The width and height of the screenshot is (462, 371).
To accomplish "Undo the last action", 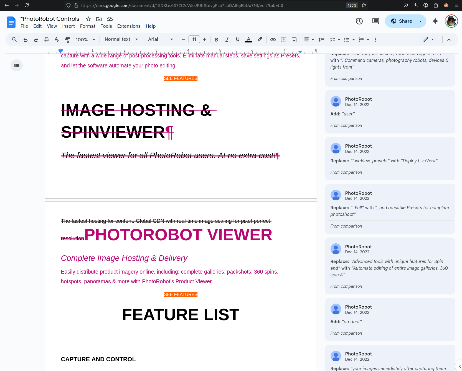I will click(x=26, y=40).
